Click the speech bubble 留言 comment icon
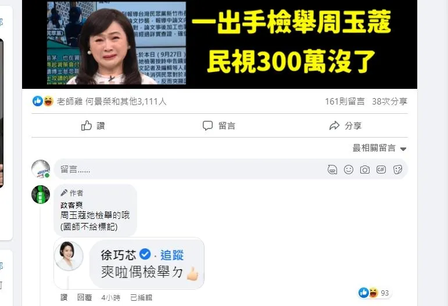Viewport: 448px width, 306px height. tap(207, 125)
